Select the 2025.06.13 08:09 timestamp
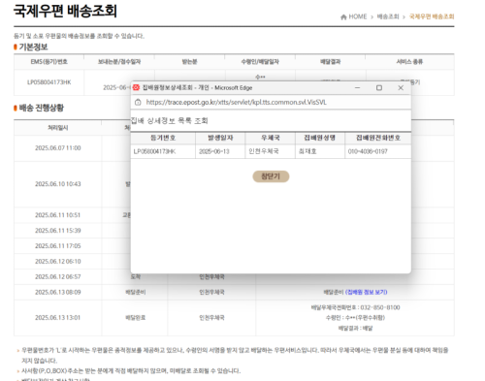The image size is (485, 381). coord(58,293)
